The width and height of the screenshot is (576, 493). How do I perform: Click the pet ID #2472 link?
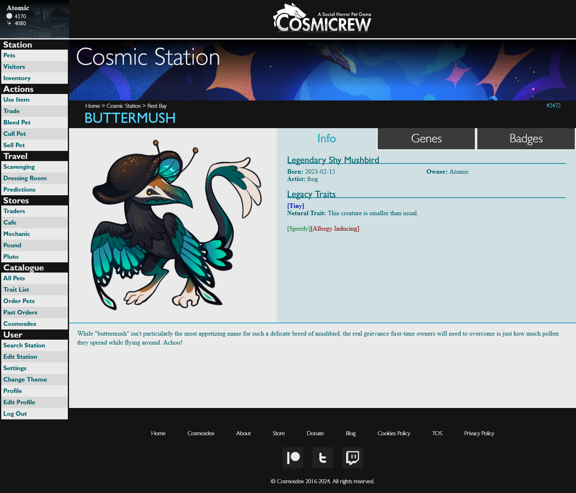[553, 105]
